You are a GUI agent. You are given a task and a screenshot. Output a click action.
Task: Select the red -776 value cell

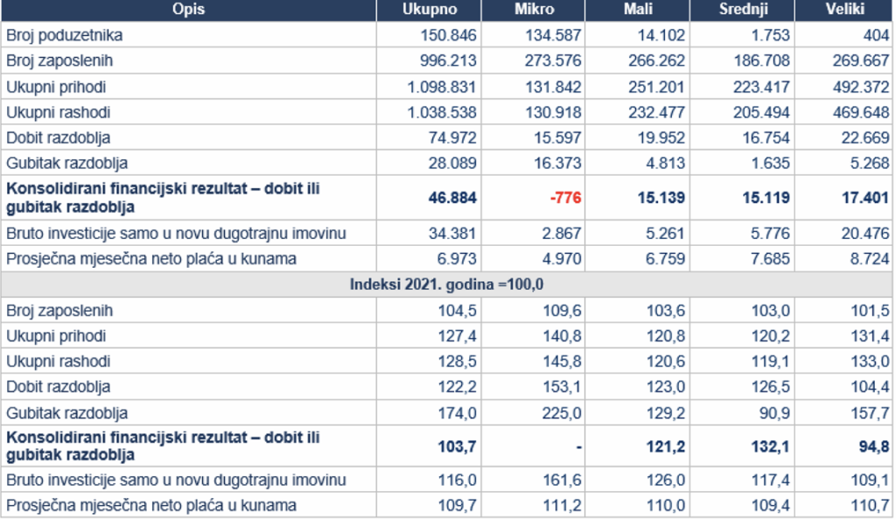[x=565, y=199]
